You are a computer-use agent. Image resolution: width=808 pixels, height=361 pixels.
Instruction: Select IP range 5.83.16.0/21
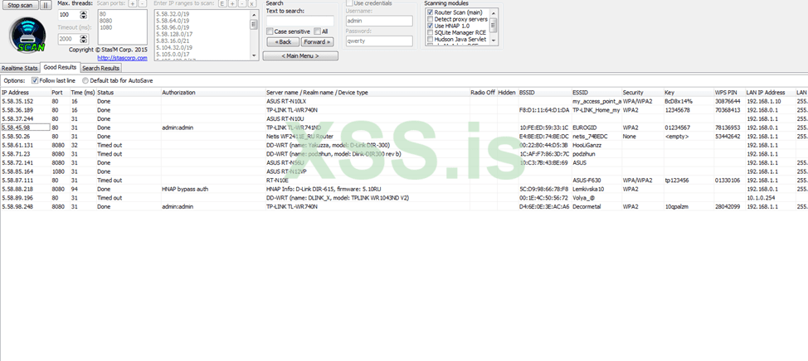point(173,41)
